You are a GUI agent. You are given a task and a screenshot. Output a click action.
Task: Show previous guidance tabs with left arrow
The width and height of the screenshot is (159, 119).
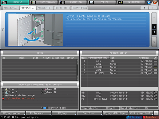tap(144, 8)
